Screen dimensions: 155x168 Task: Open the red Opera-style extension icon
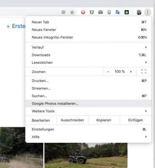tap(83, 12)
